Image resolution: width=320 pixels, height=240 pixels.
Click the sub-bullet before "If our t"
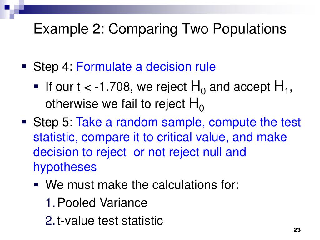tap(36, 86)
